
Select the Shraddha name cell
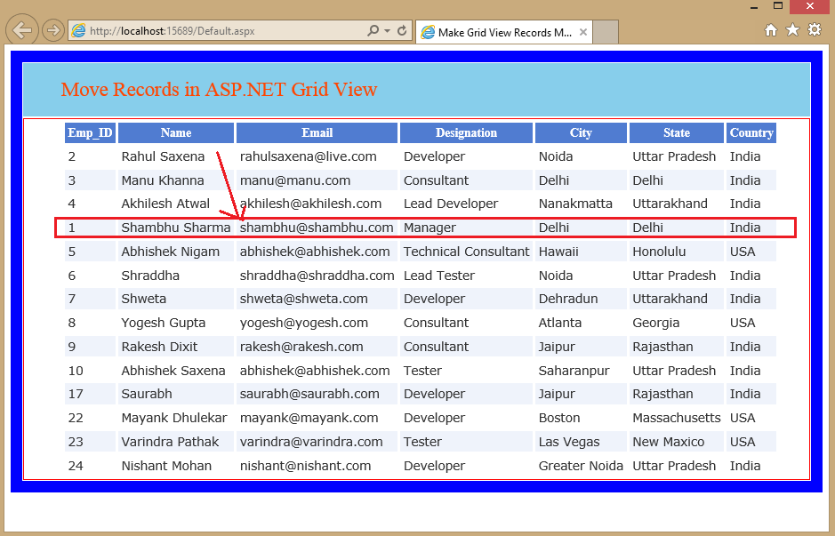(176, 276)
